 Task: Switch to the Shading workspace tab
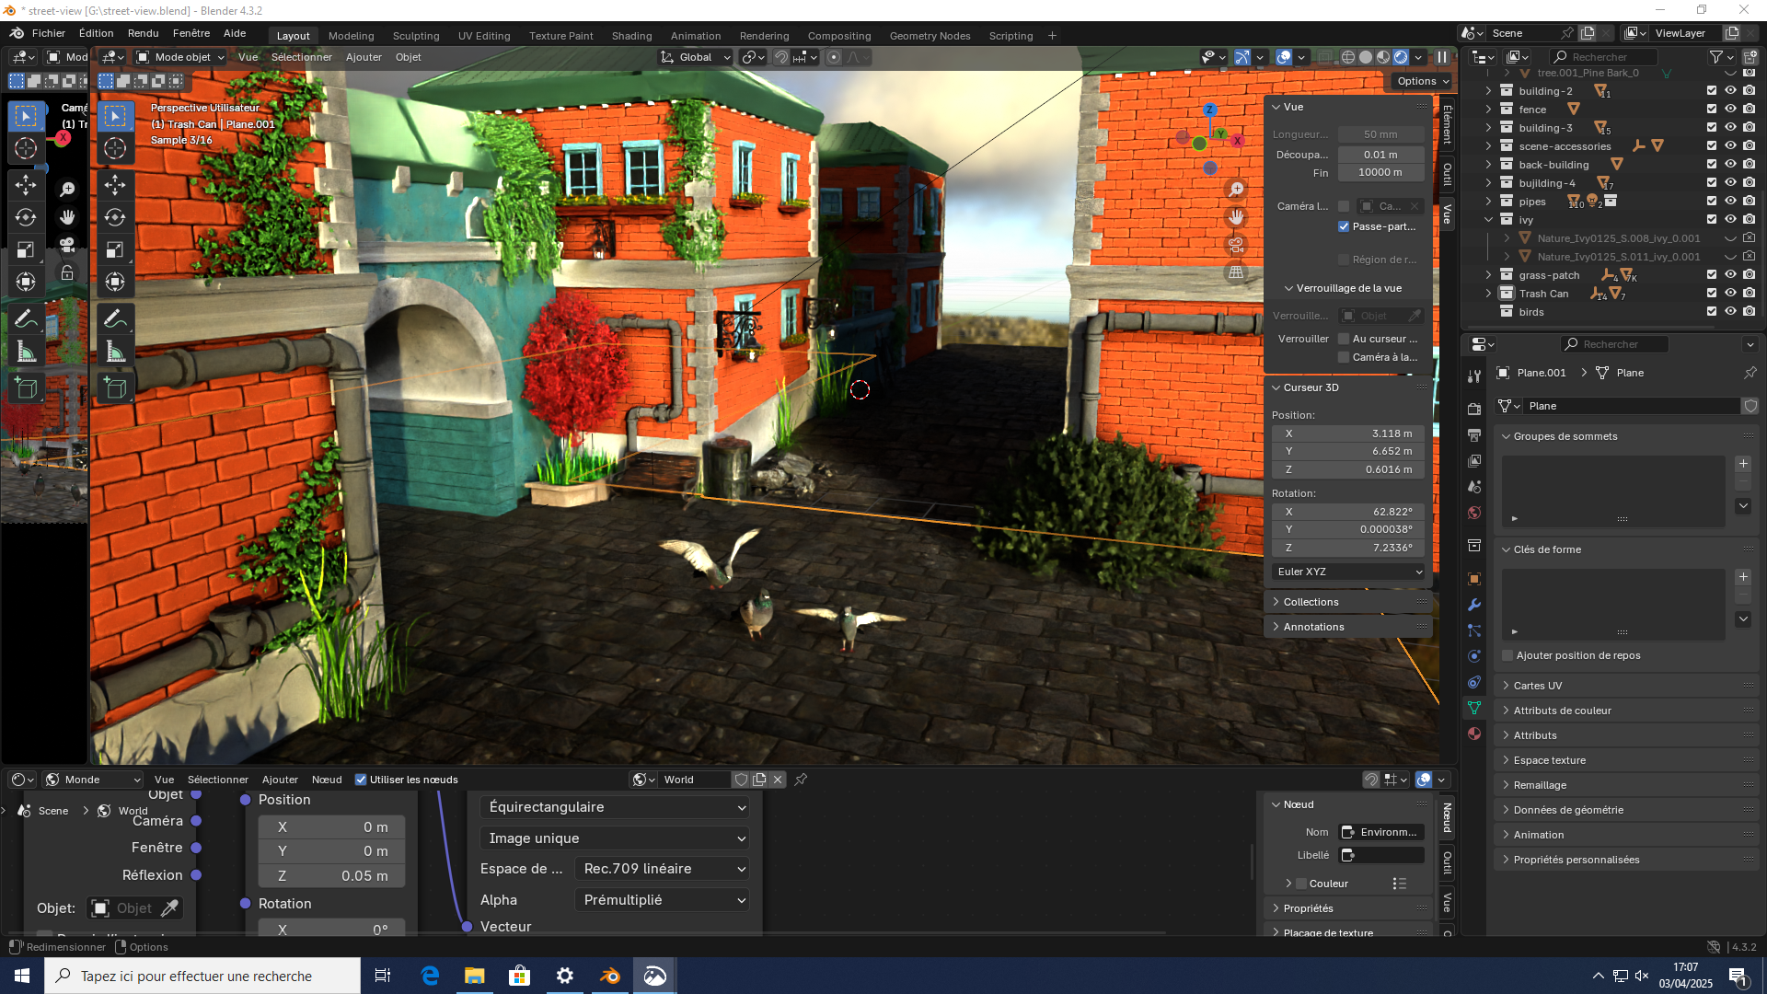click(x=631, y=36)
